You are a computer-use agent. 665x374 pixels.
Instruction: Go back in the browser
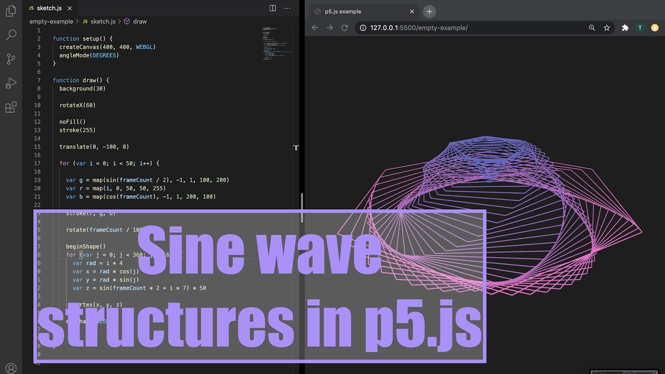tap(315, 28)
